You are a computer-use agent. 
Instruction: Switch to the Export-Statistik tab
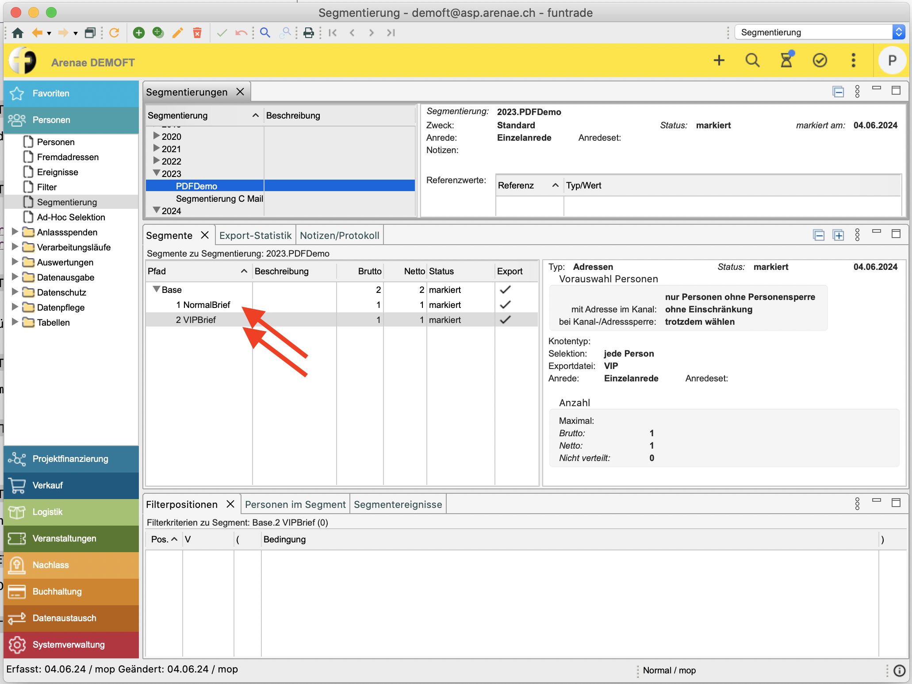255,235
